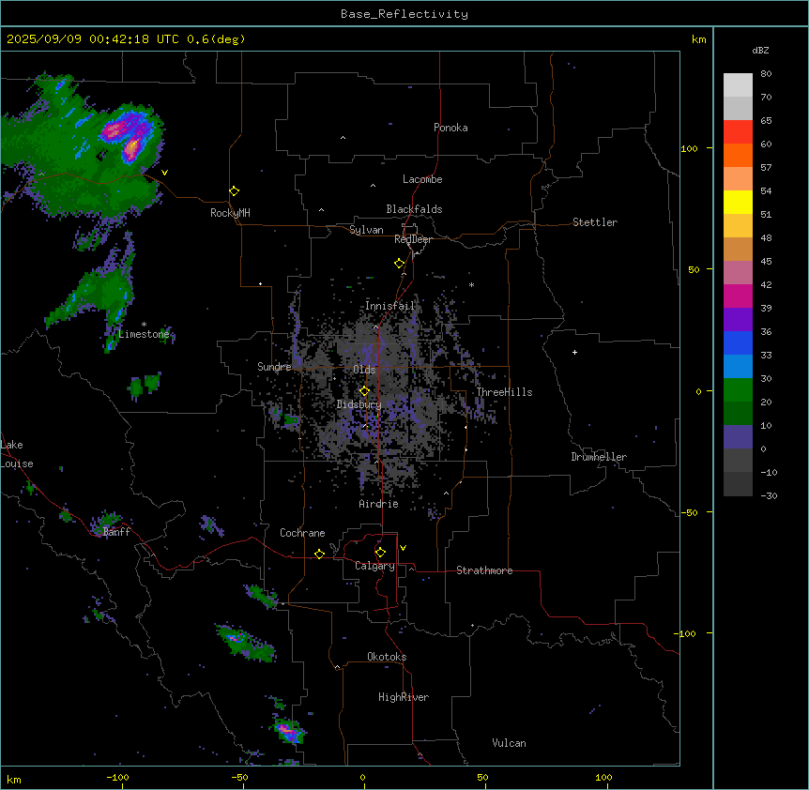Click the -50 tick on the bottom axis
Image resolution: width=809 pixels, height=790 pixels.
coord(239,777)
